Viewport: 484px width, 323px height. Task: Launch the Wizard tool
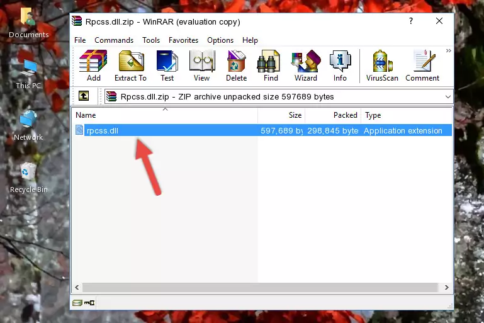coord(306,65)
